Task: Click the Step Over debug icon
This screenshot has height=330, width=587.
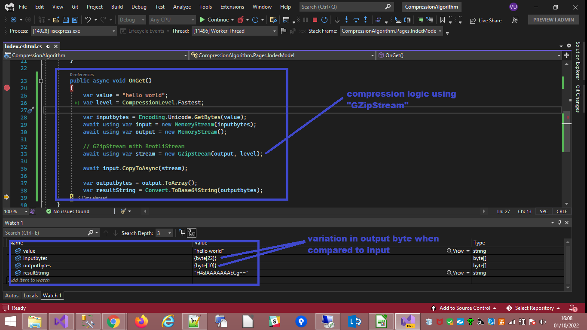Action: [x=356, y=20]
